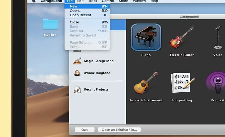Open the GarageBand application menu

51,1
